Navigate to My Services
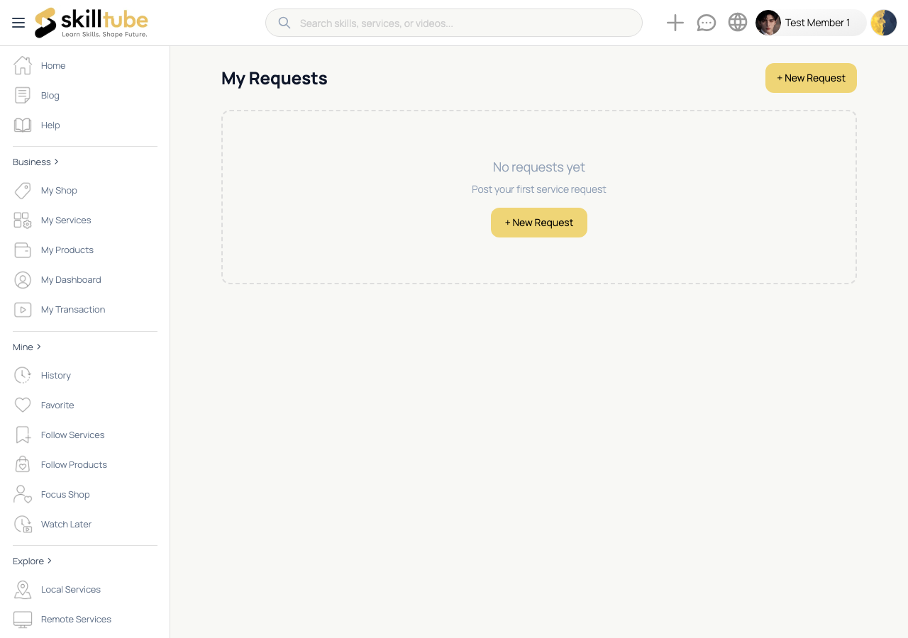908x638 pixels. tap(66, 220)
